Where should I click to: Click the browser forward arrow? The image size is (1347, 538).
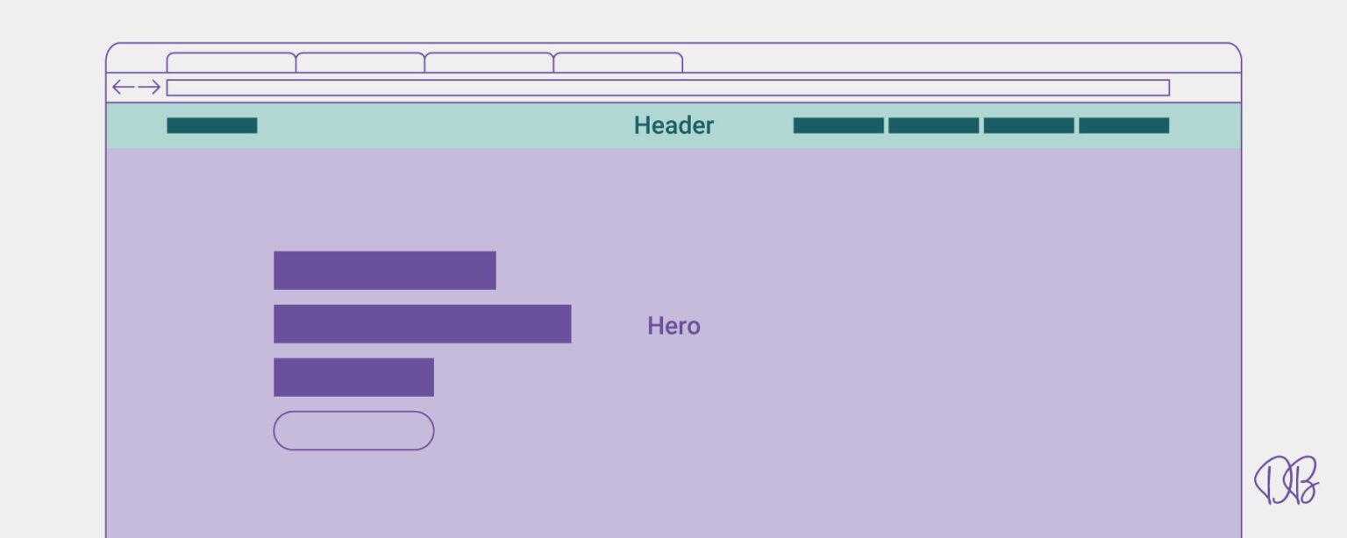pos(149,87)
